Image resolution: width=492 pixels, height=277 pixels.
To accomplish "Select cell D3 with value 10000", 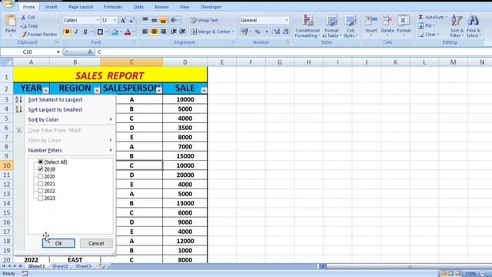I will click(185, 99).
